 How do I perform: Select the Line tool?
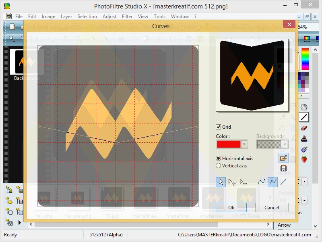[304, 117]
